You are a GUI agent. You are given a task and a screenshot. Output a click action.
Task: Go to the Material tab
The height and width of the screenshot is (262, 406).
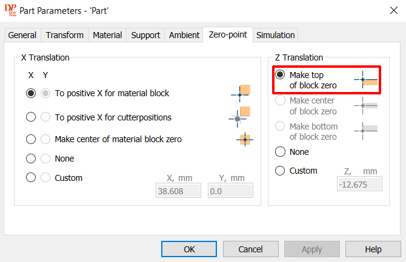(107, 35)
